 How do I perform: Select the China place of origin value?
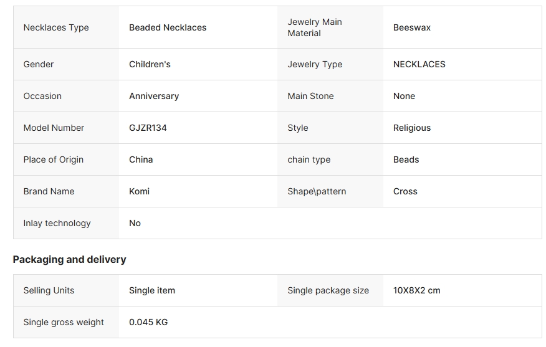[141, 159]
